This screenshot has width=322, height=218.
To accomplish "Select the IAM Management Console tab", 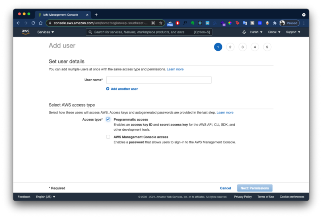I will (x=61, y=15).
